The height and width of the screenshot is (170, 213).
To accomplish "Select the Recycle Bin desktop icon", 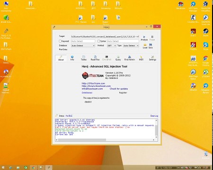I will coord(206,155).
